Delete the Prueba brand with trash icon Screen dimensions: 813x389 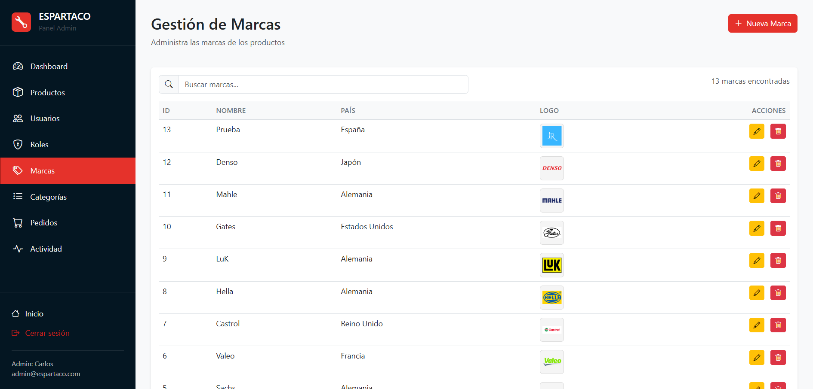point(778,131)
